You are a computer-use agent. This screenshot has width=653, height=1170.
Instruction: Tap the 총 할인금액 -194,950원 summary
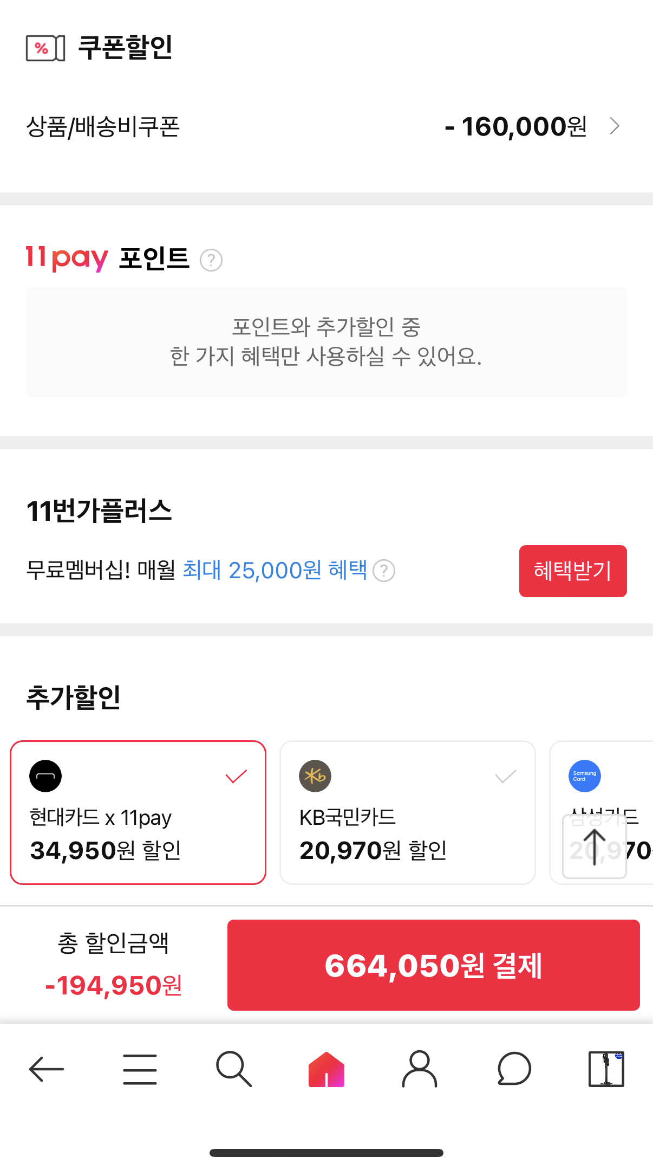pos(114,965)
